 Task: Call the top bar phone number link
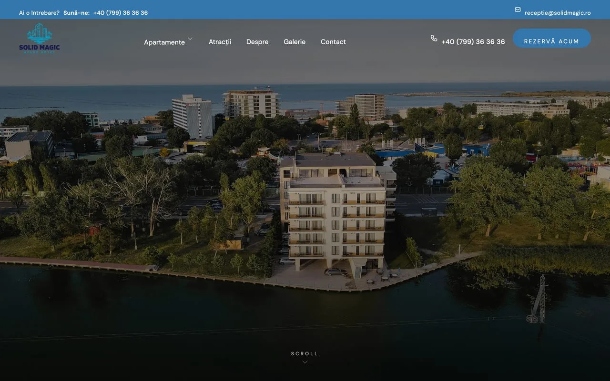click(121, 13)
